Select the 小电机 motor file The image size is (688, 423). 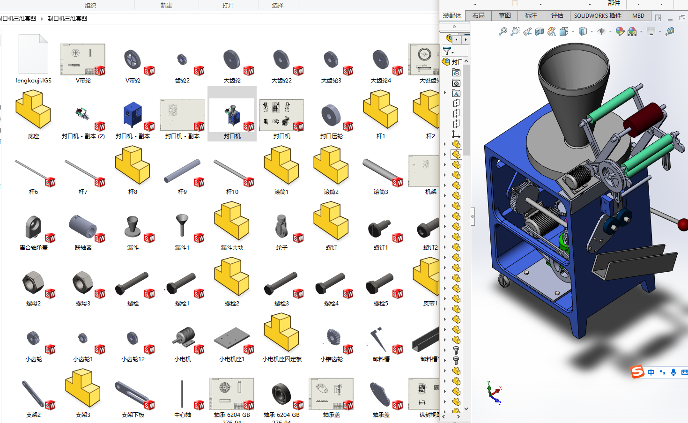(x=182, y=341)
